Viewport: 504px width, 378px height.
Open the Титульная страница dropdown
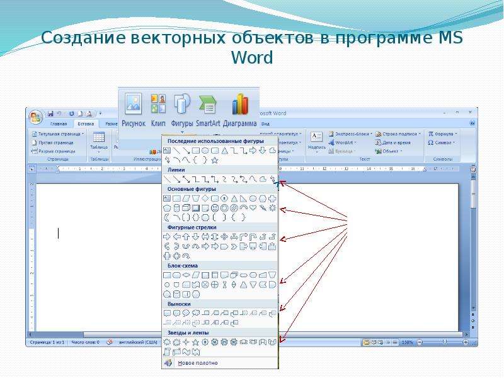point(58,134)
